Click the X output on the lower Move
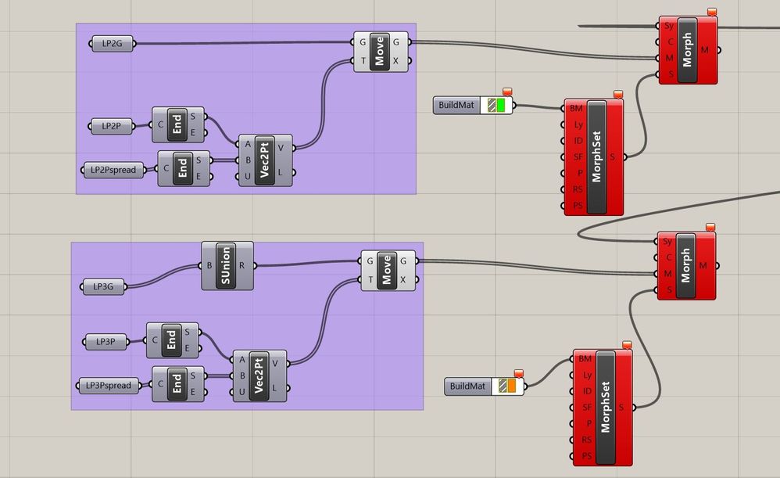780x478 pixels. coord(403,280)
